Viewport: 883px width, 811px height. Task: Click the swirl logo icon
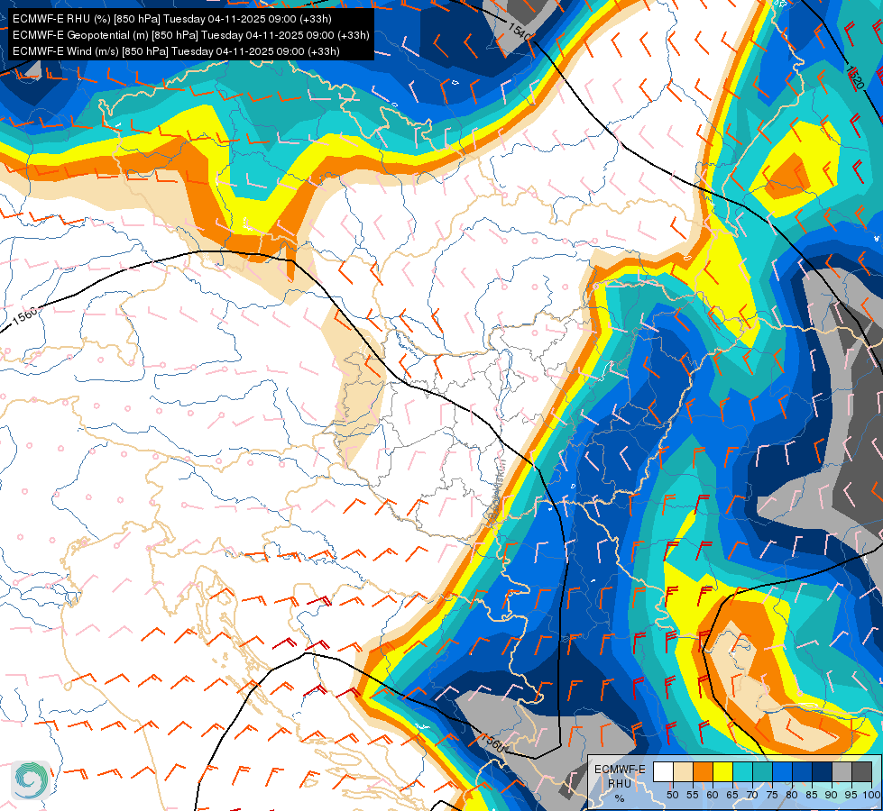click(31, 779)
